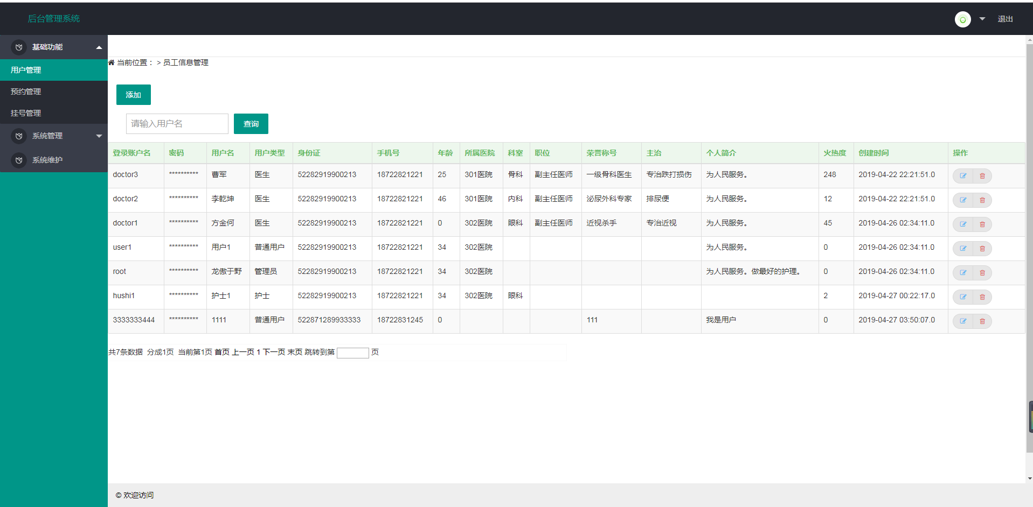
Task: Collapse the 基础功能 section arrow
Action: pyautogui.click(x=99, y=47)
